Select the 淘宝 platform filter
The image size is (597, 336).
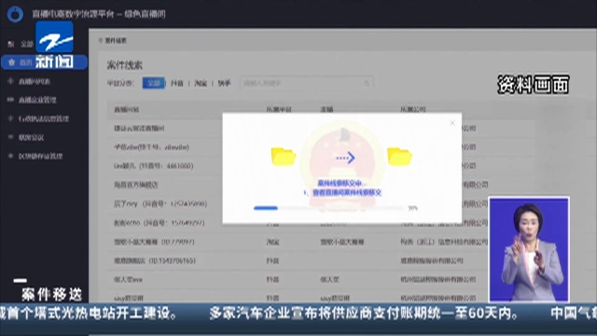click(x=201, y=83)
